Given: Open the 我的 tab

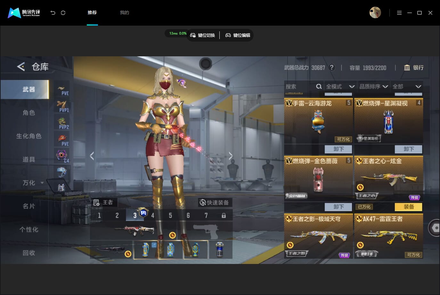Looking at the screenshot, I should [124, 12].
